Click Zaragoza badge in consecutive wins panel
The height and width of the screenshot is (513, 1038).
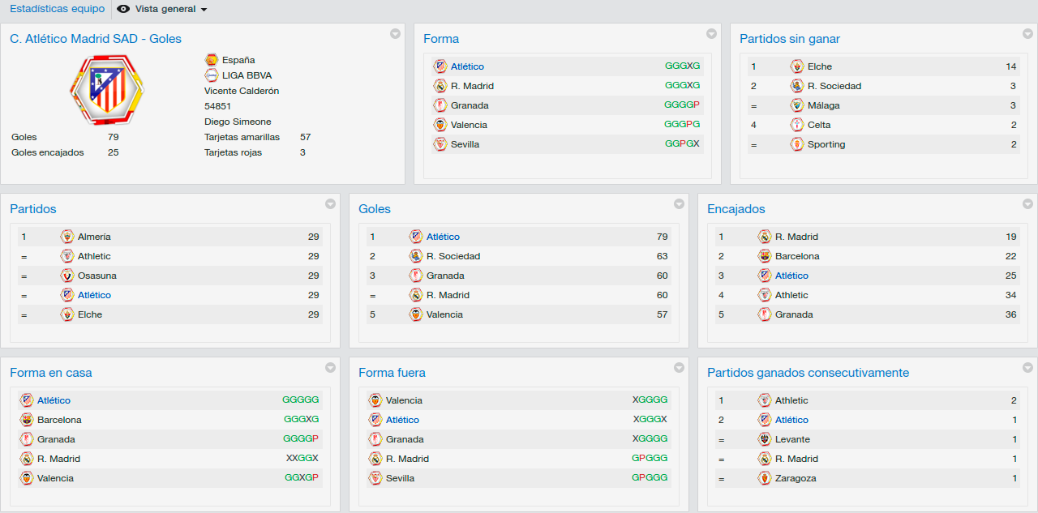pos(765,478)
